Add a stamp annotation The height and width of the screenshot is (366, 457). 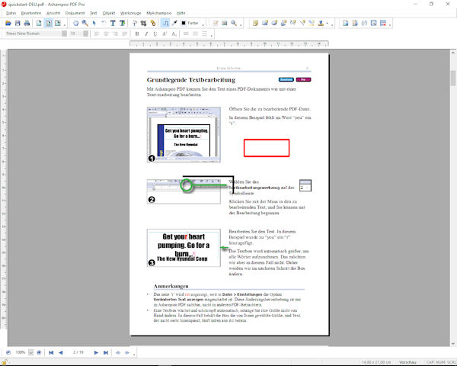click(321, 23)
